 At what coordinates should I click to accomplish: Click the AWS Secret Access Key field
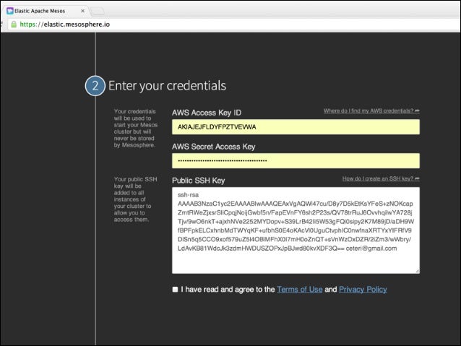(296, 161)
